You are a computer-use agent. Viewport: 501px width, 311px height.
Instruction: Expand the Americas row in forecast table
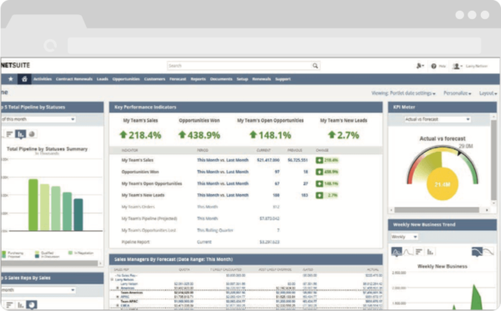point(118,288)
